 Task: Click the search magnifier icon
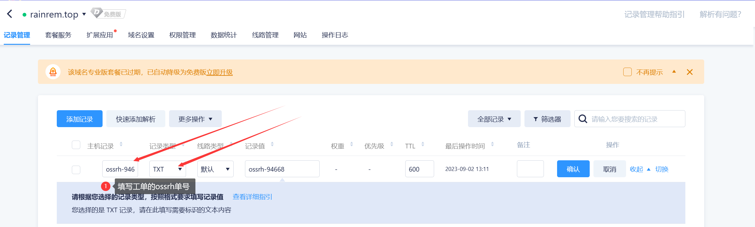point(583,119)
